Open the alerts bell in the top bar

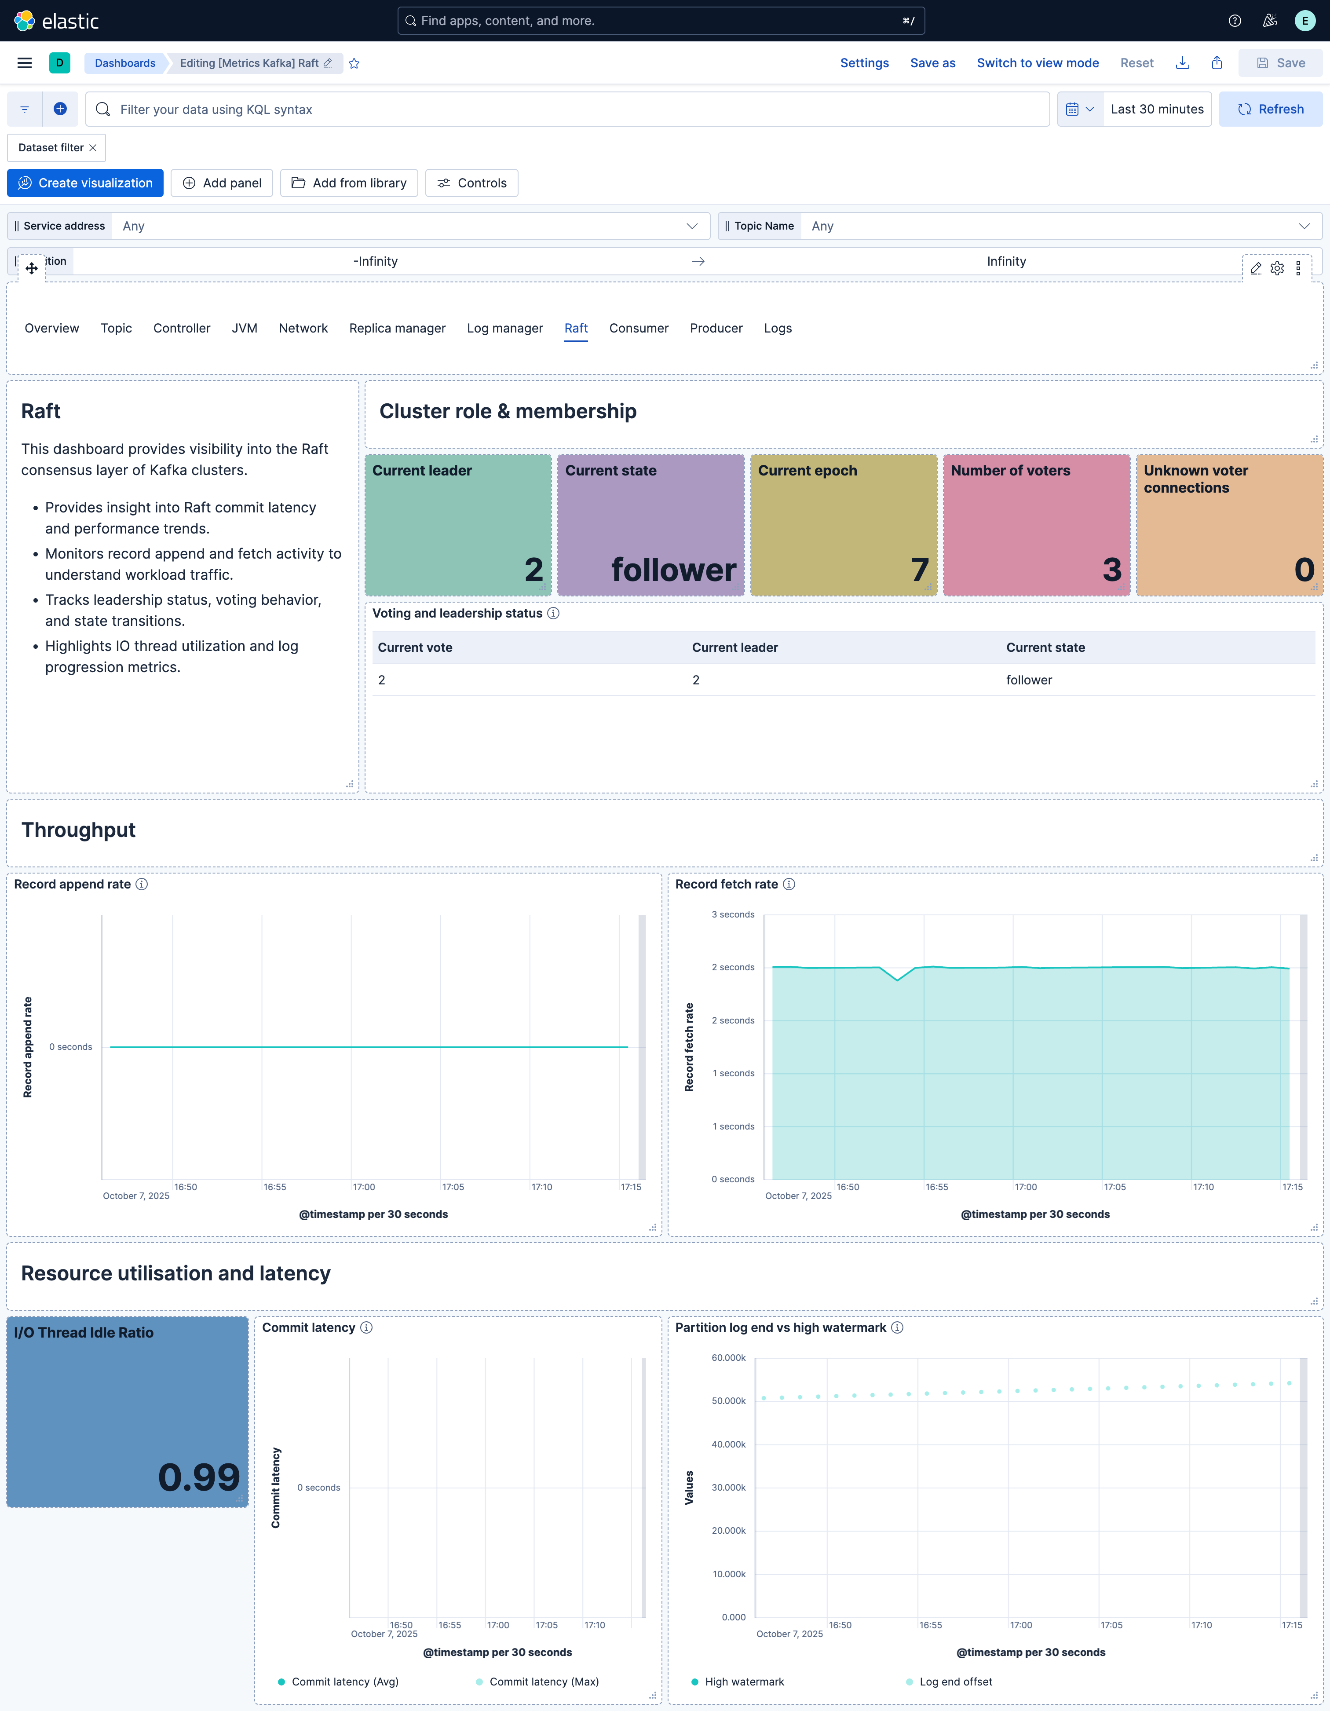(x=1270, y=20)
